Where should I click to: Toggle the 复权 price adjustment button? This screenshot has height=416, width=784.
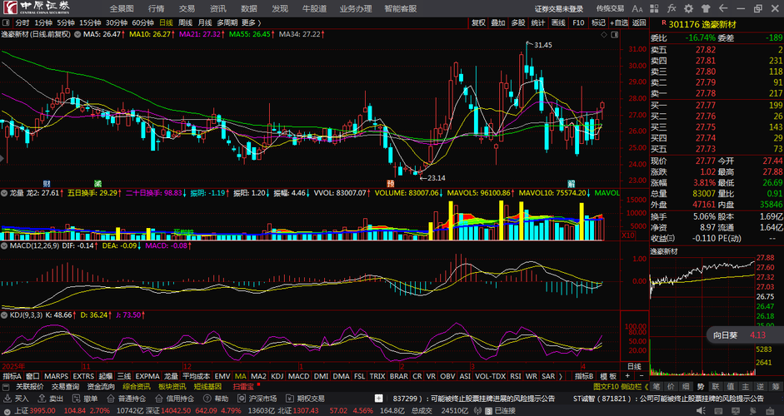pyautogui.click(x=478, y=22)
